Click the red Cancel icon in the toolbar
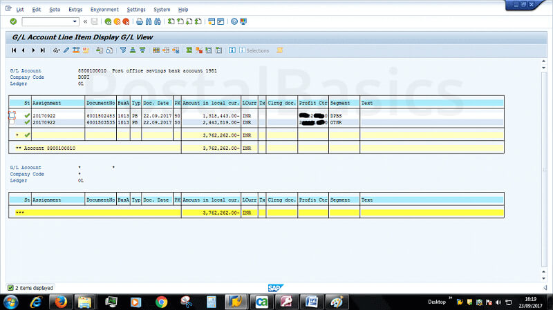This screenshot has width=553, height=310. 127,21
